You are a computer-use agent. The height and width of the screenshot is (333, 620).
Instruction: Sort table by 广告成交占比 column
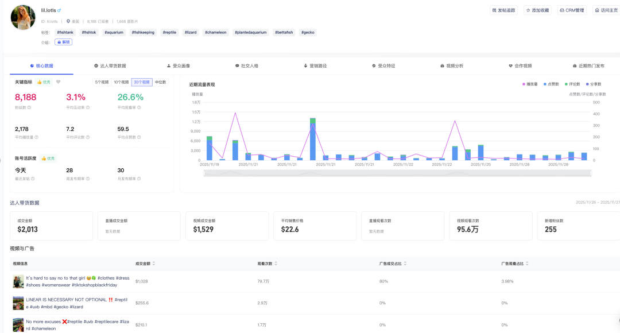pyautogui.click(x=405, y=264)
